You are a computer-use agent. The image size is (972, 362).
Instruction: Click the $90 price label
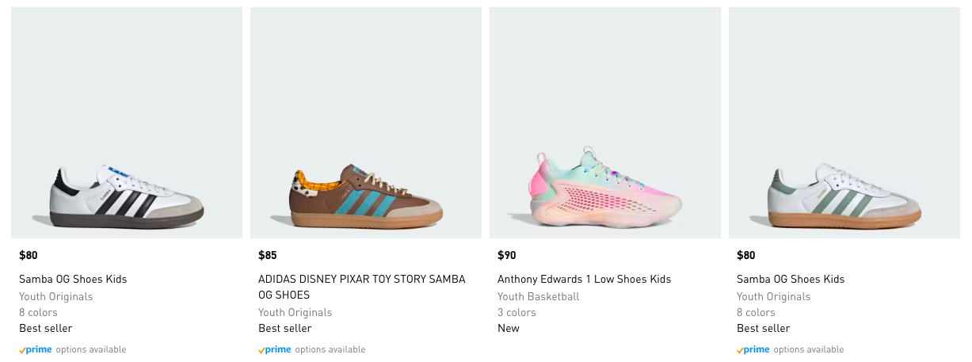point(507,255)
